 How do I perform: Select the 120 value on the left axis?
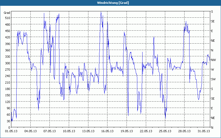point(8,102)
